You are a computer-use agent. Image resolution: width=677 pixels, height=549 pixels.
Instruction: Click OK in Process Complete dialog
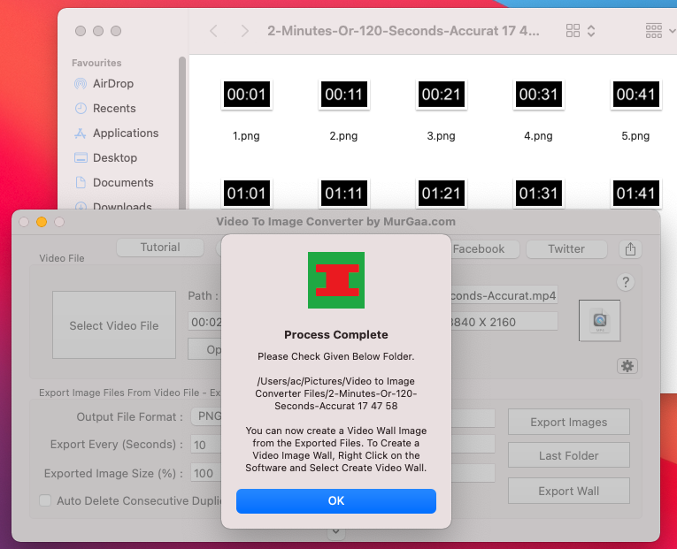[336, 500]
